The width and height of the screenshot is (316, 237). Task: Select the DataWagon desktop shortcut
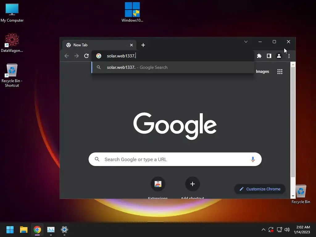pos(12,43)
